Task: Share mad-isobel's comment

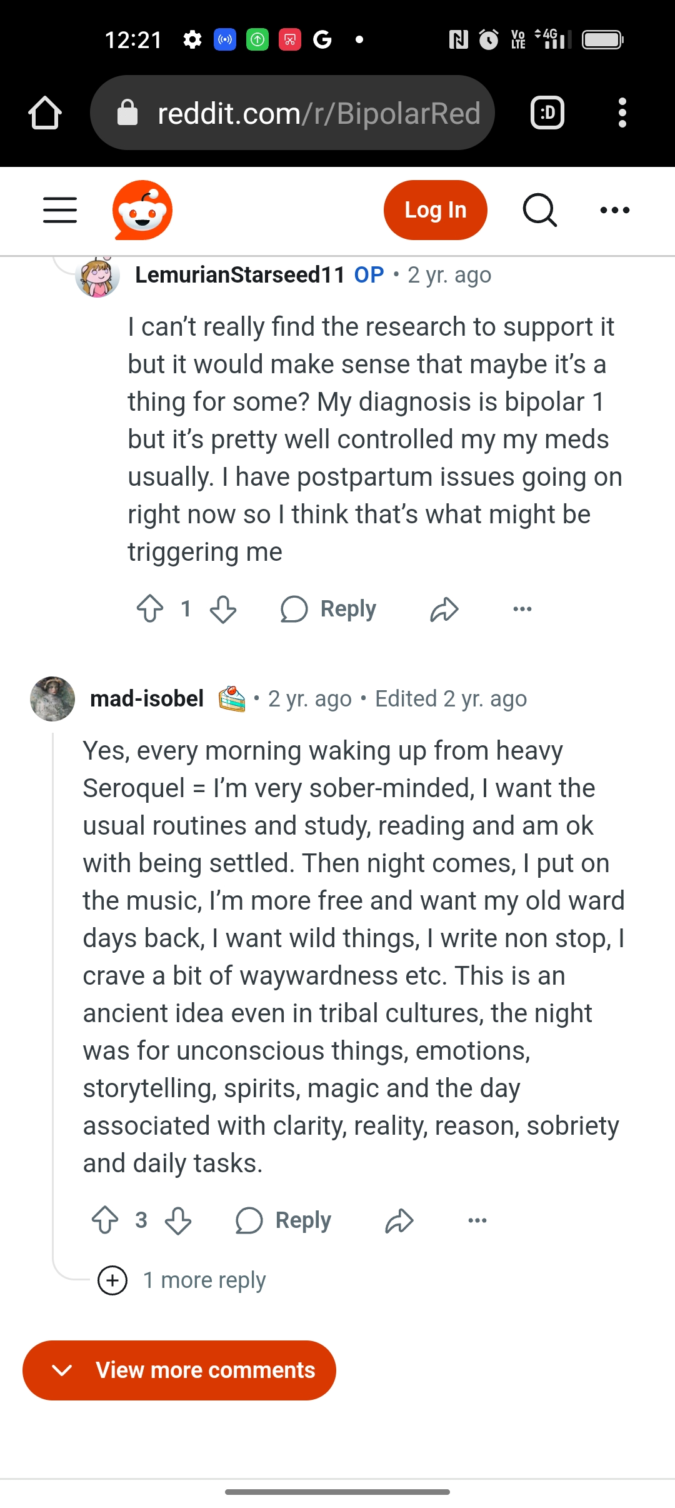Action: 399,1220
